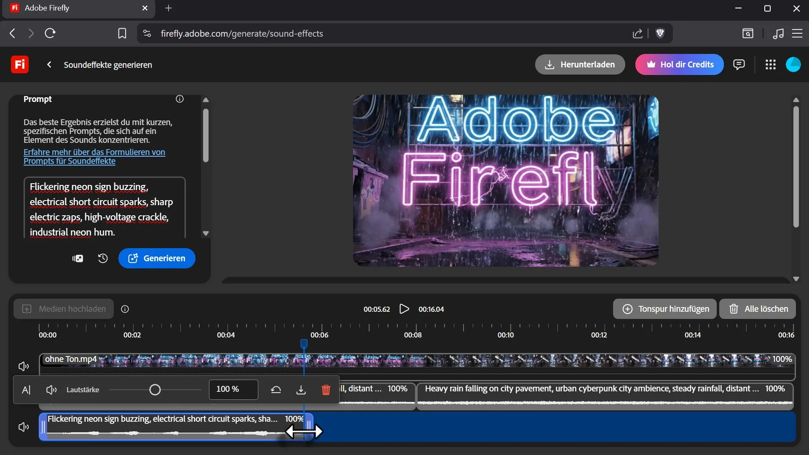Click the voice recording reference icon
Image resolution: width=809 pixels, height=455 pixels.
click(78, 258)
